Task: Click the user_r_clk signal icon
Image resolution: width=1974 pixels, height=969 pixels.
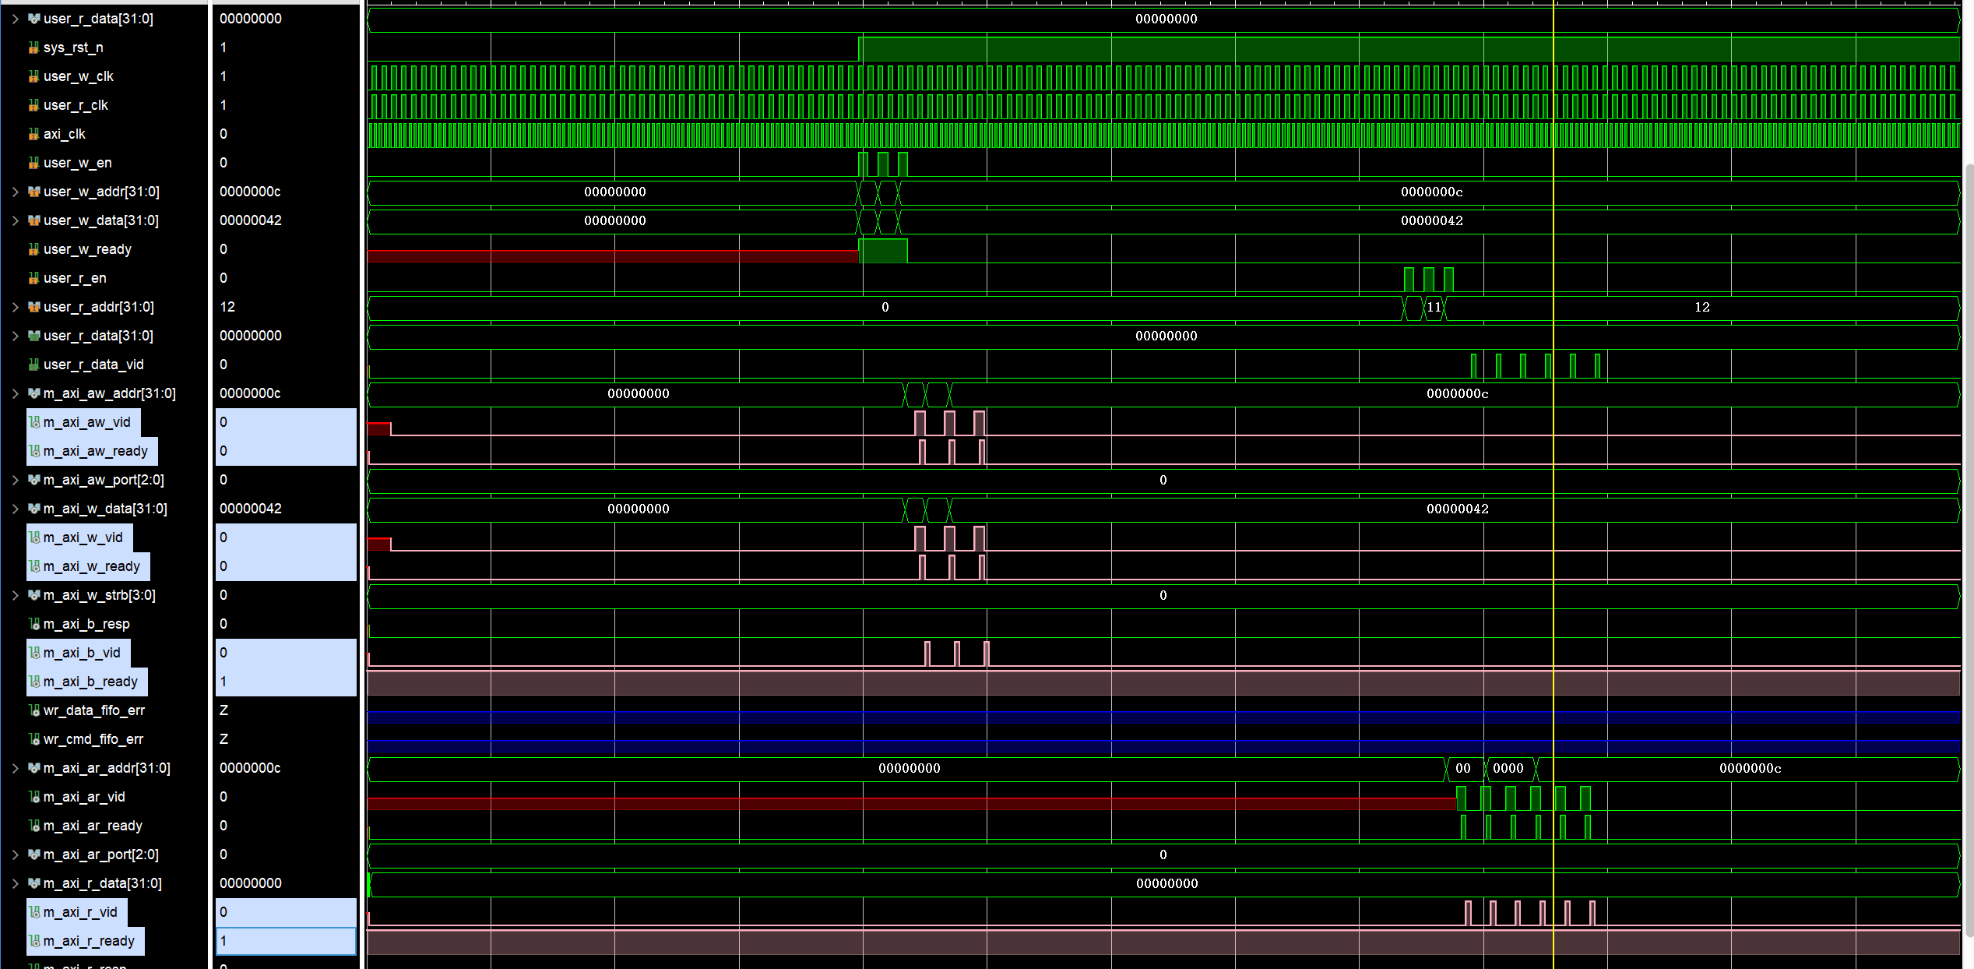Action: point(33,105)
